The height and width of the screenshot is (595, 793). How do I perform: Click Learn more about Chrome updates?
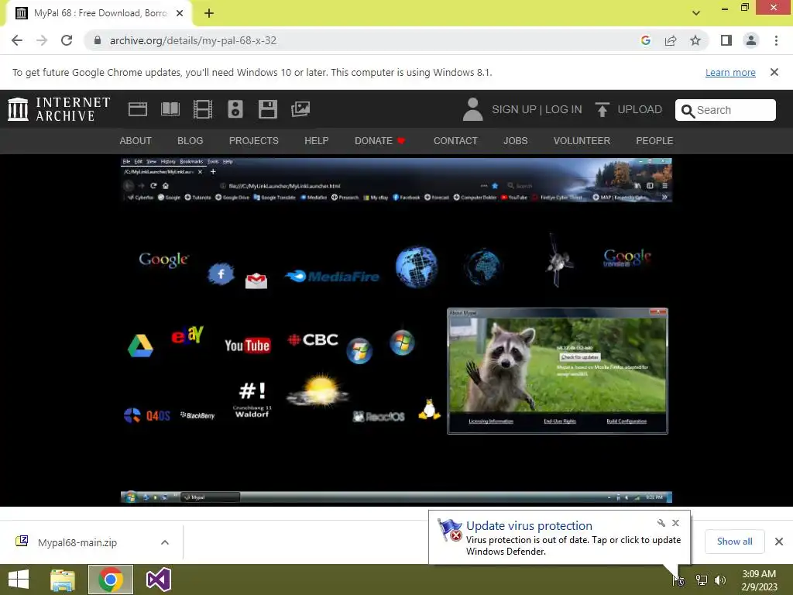point(730,72)
